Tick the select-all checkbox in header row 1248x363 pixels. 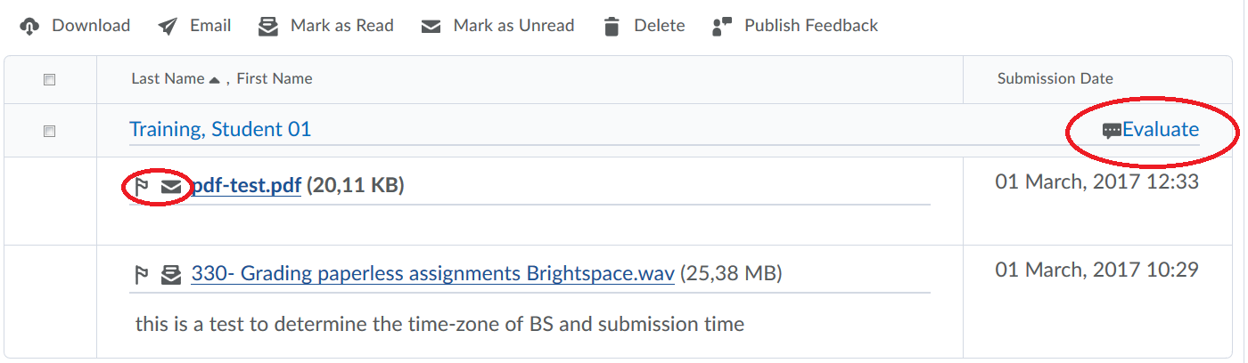(x=50, y=79)
